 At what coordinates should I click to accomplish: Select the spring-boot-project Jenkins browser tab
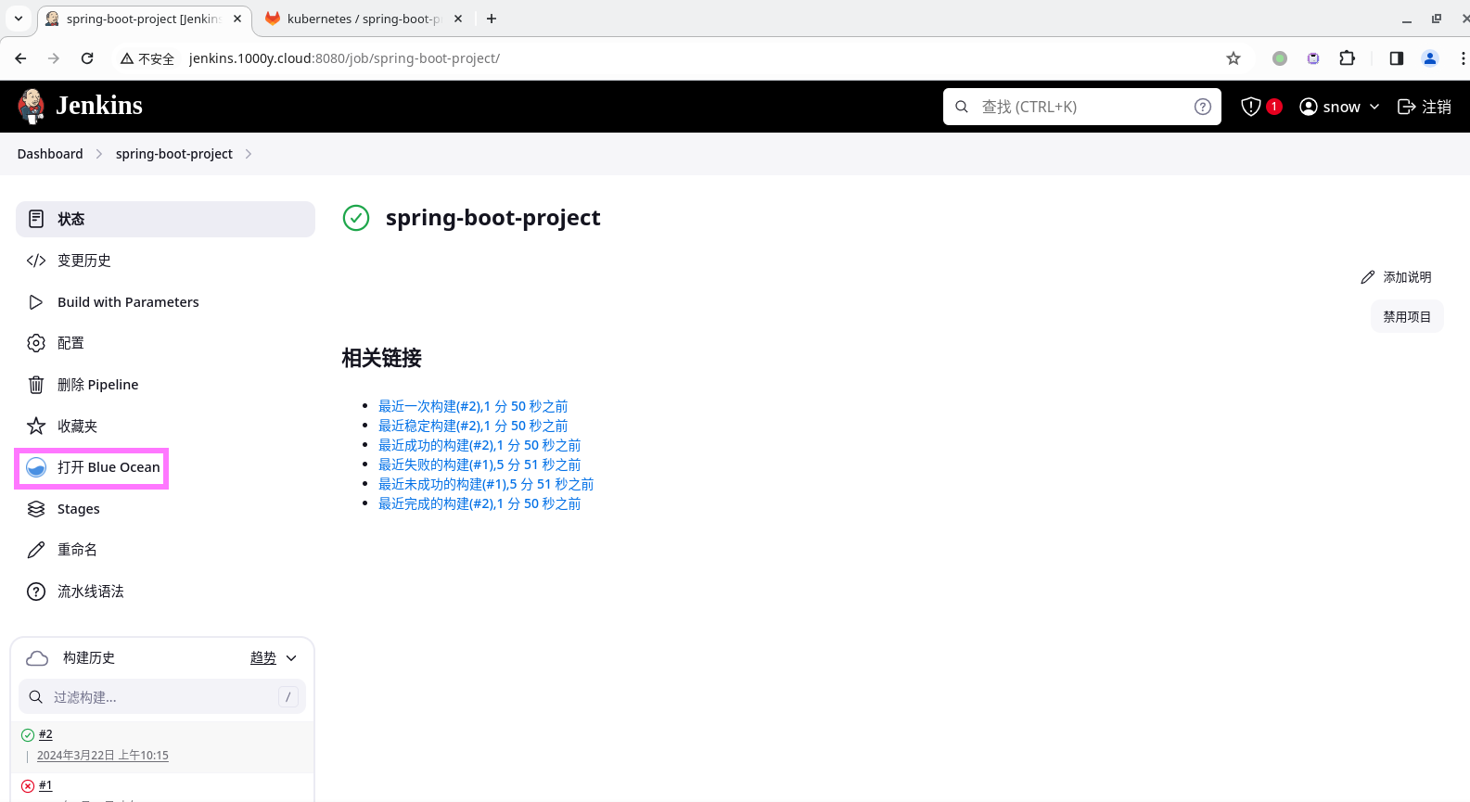[144, 19]
